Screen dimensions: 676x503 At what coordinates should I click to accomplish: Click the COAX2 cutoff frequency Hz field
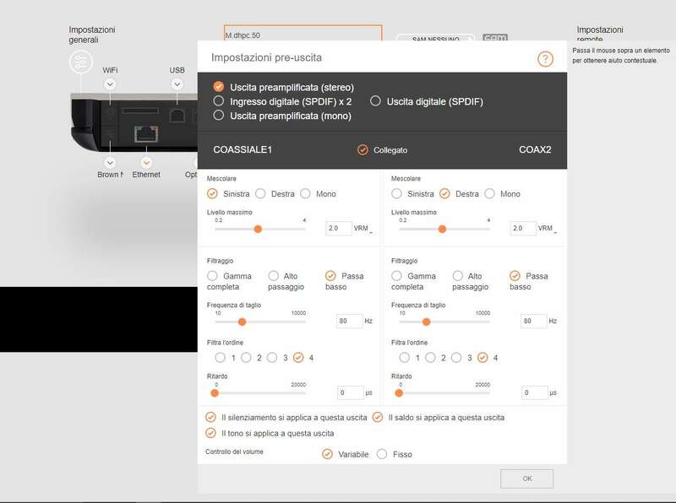[x=533, y=322]
